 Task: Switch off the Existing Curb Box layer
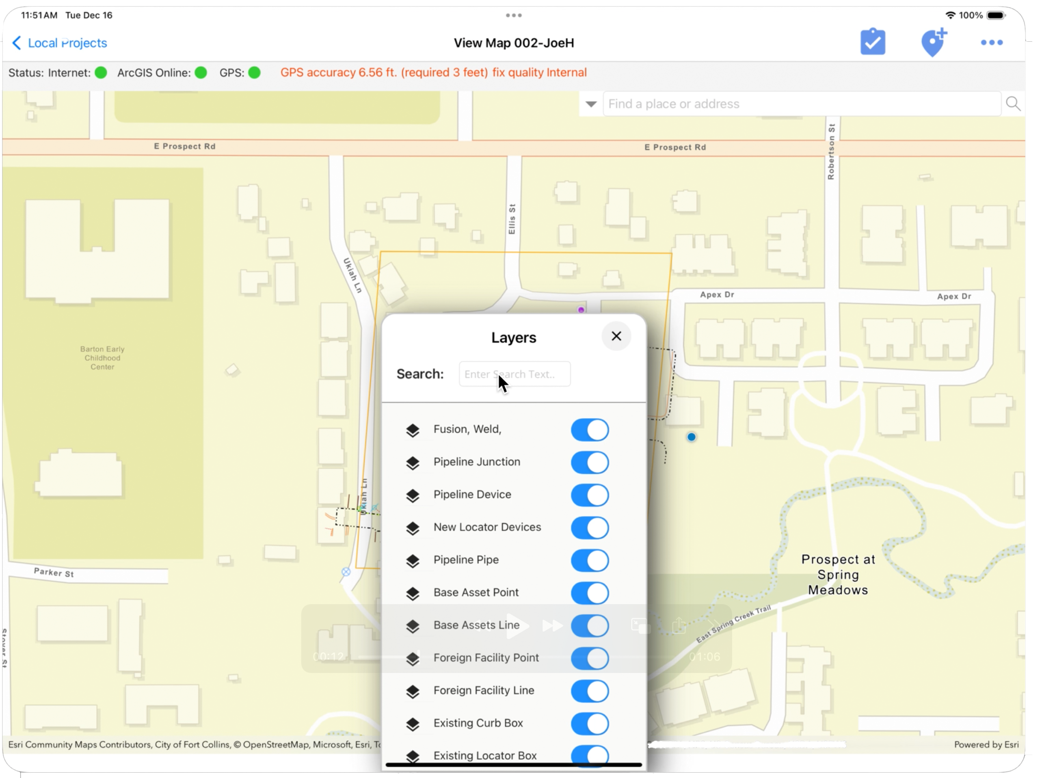pos(590,724)
